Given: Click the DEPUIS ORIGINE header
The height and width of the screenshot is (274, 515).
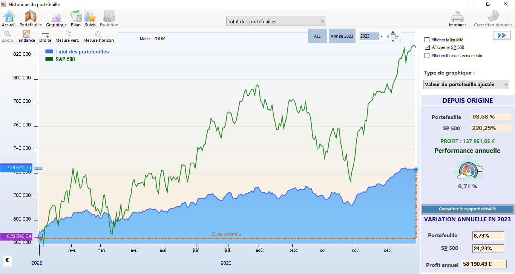Looking at the screenshot, I should (467, 100).
